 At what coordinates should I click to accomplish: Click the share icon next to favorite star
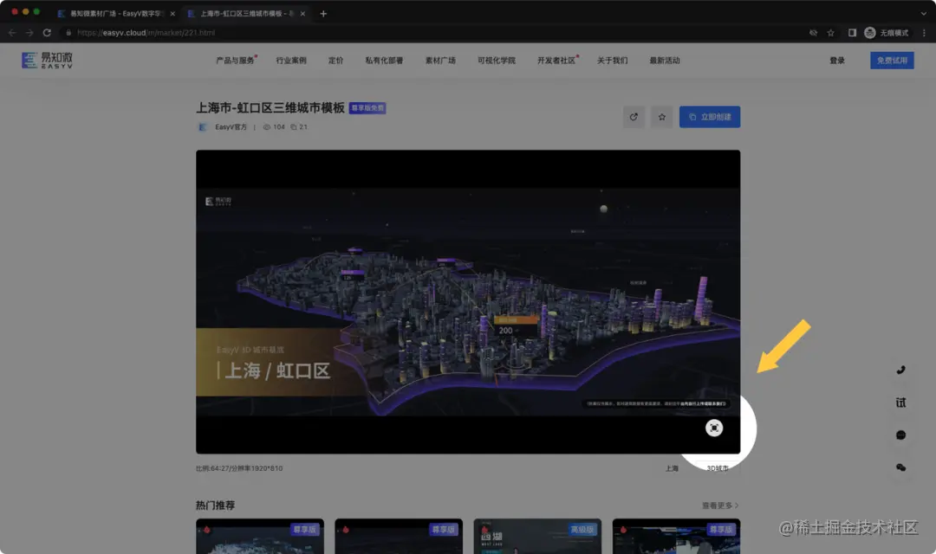coord(634,117)
